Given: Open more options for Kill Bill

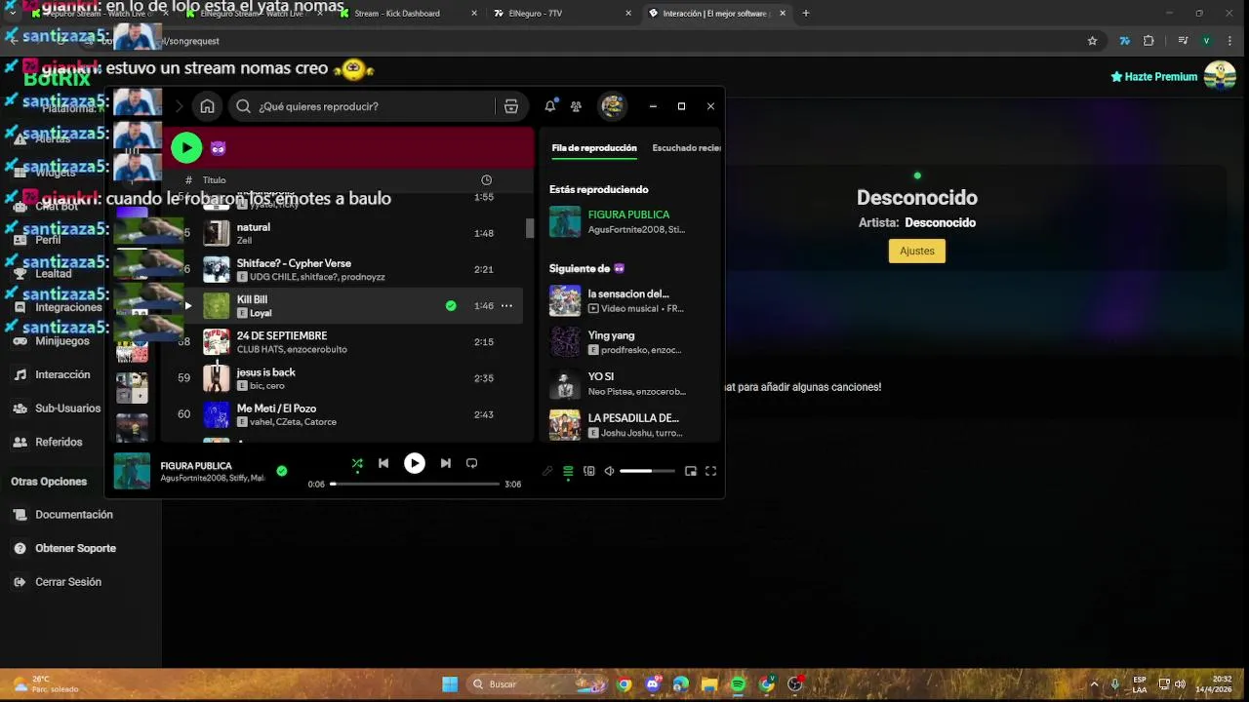Looking at the screenshot, I should tap(506, 305).
